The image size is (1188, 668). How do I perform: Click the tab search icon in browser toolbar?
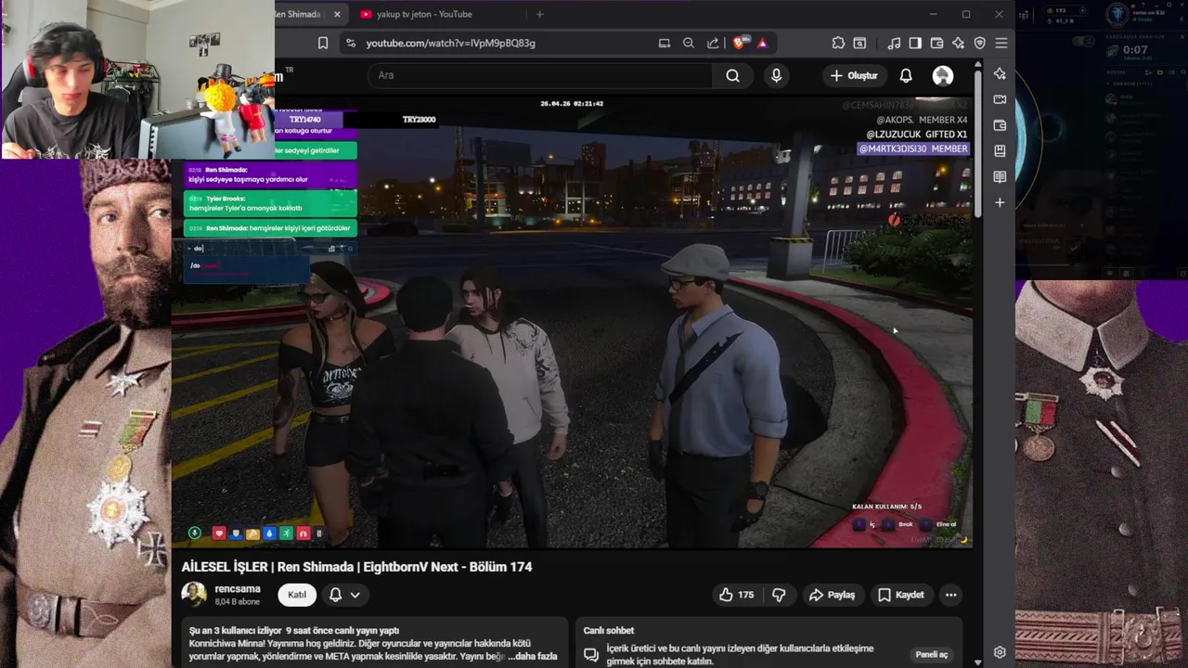(860, 43)
